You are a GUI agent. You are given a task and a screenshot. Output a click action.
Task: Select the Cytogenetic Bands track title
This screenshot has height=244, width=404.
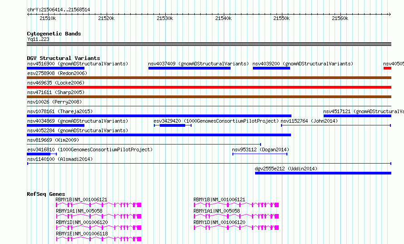click(x=54, y=34)
